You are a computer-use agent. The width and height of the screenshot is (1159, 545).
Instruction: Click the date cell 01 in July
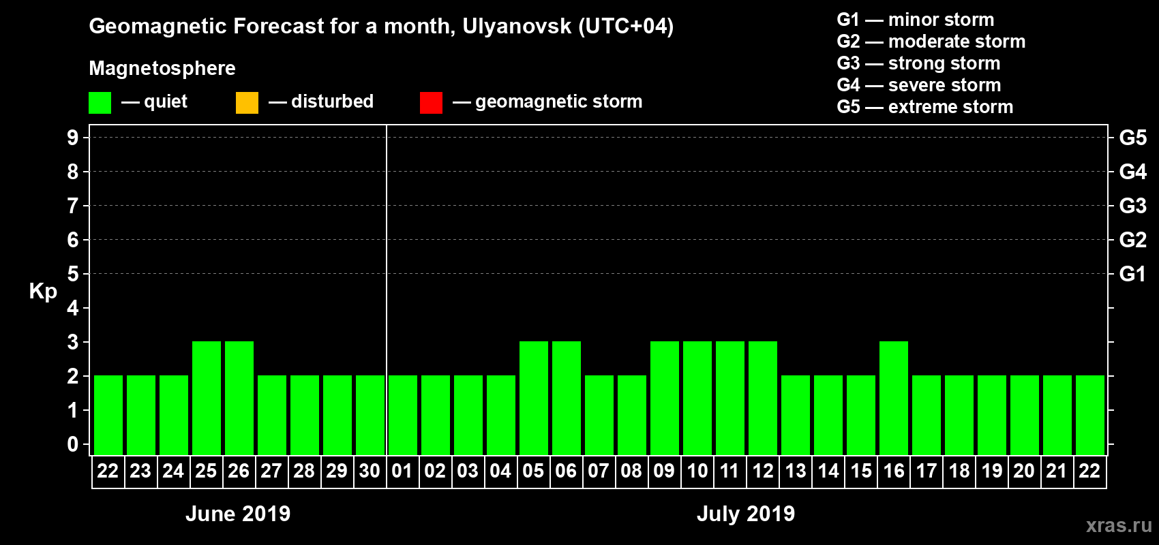[402, 471]
